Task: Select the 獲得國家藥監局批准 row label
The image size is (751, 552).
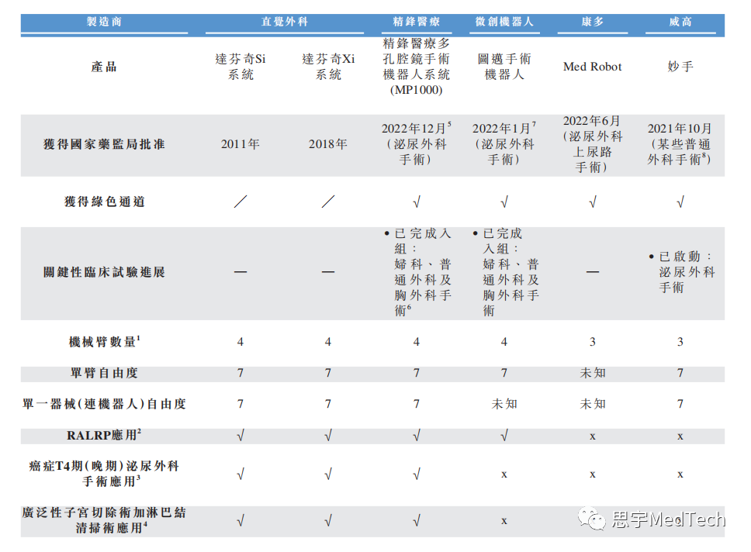Action: tap(104, 144)
